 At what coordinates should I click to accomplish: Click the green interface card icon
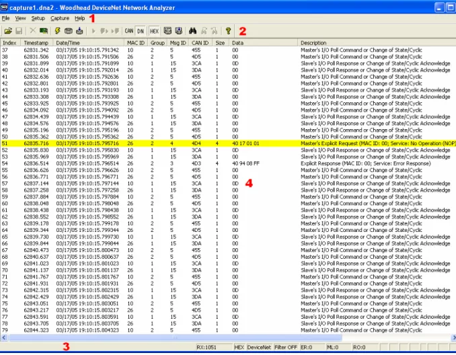(44, 31)
